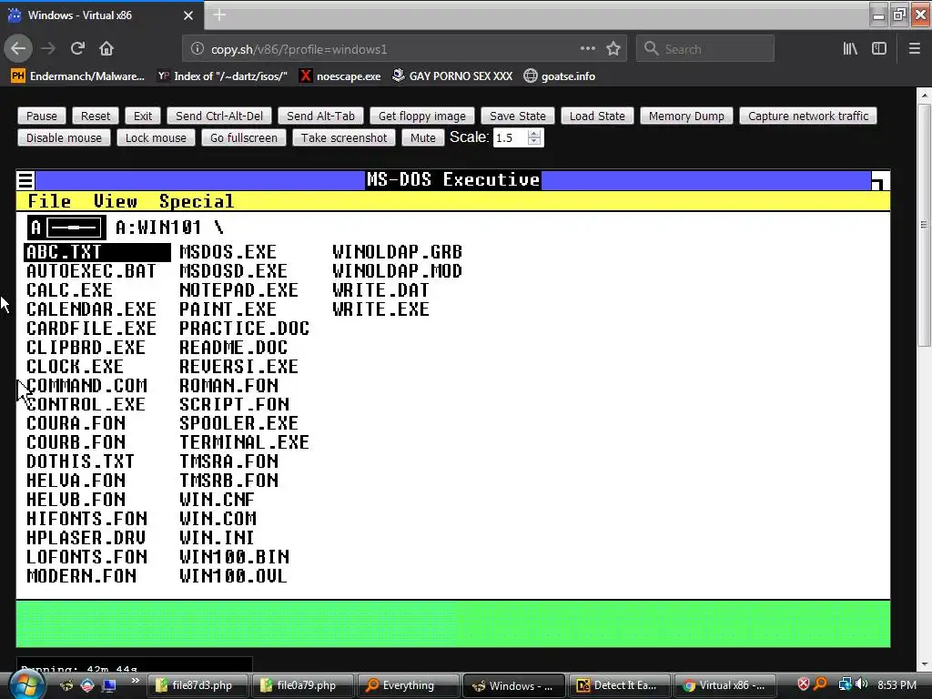This screenshot has width=932, height=699.
Task: Click the red shield tray icon
Action: point(803,684)
